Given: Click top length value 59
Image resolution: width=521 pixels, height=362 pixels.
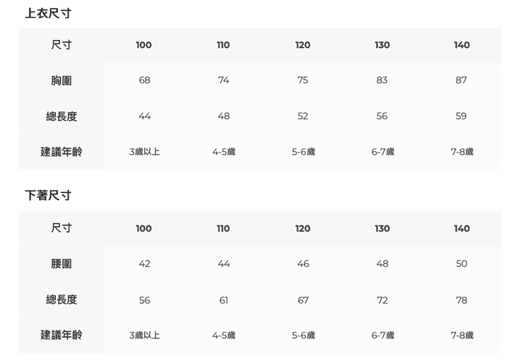Looking at the screenshot, I should (461, 116).
